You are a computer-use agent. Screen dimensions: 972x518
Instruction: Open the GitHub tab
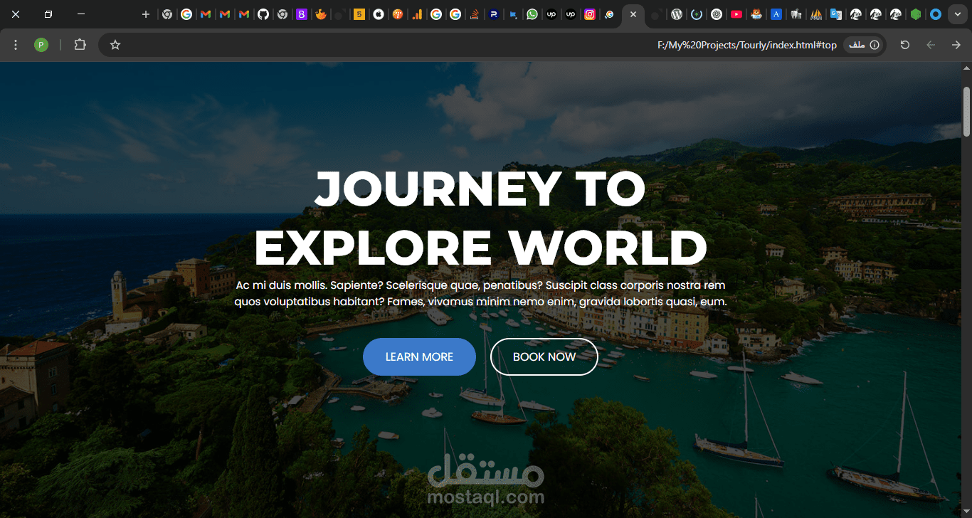pos(263,14)
